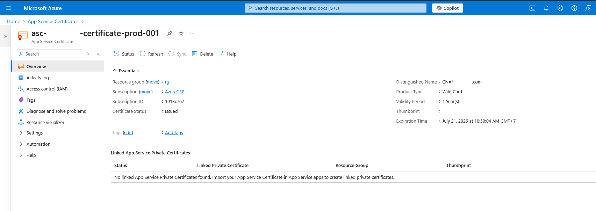Viewport: 596px width, 211px height.
Task: Open portal settings gear
Action: (560, 8)
